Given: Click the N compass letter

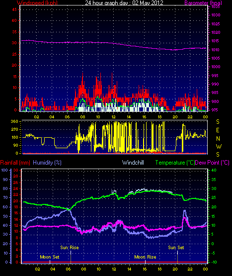Looking at the screenshot, I should tap(218, 139).
